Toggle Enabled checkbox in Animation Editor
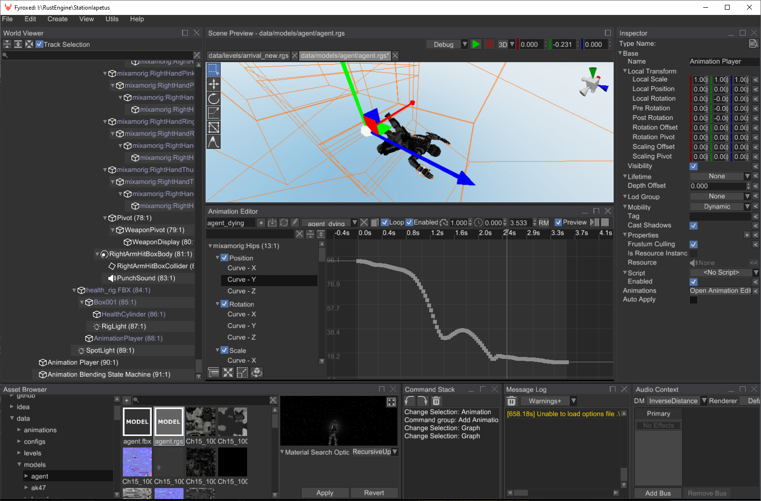This screenshot has height=501, width=761. pos(409,222)
